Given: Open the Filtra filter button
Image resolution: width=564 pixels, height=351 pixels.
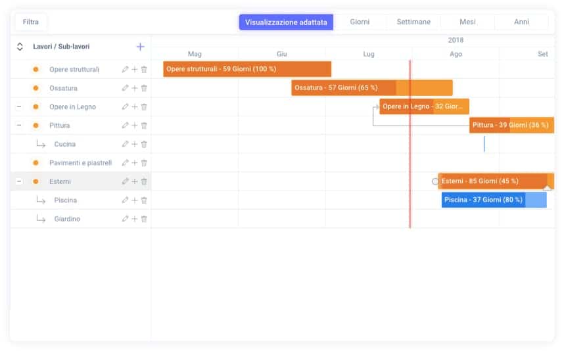Looking at the screenshot, I should coord(31,22).
